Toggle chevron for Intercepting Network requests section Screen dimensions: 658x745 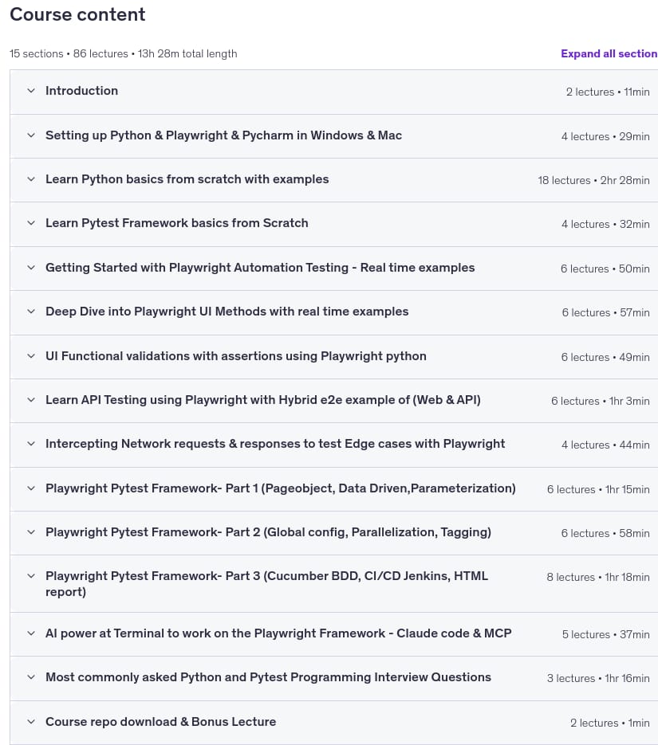coord(31,444)
